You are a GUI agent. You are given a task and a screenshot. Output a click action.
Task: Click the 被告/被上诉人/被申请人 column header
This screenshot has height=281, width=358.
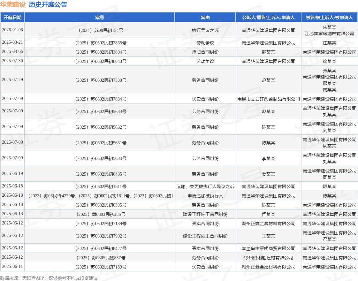tap(330, 18)
